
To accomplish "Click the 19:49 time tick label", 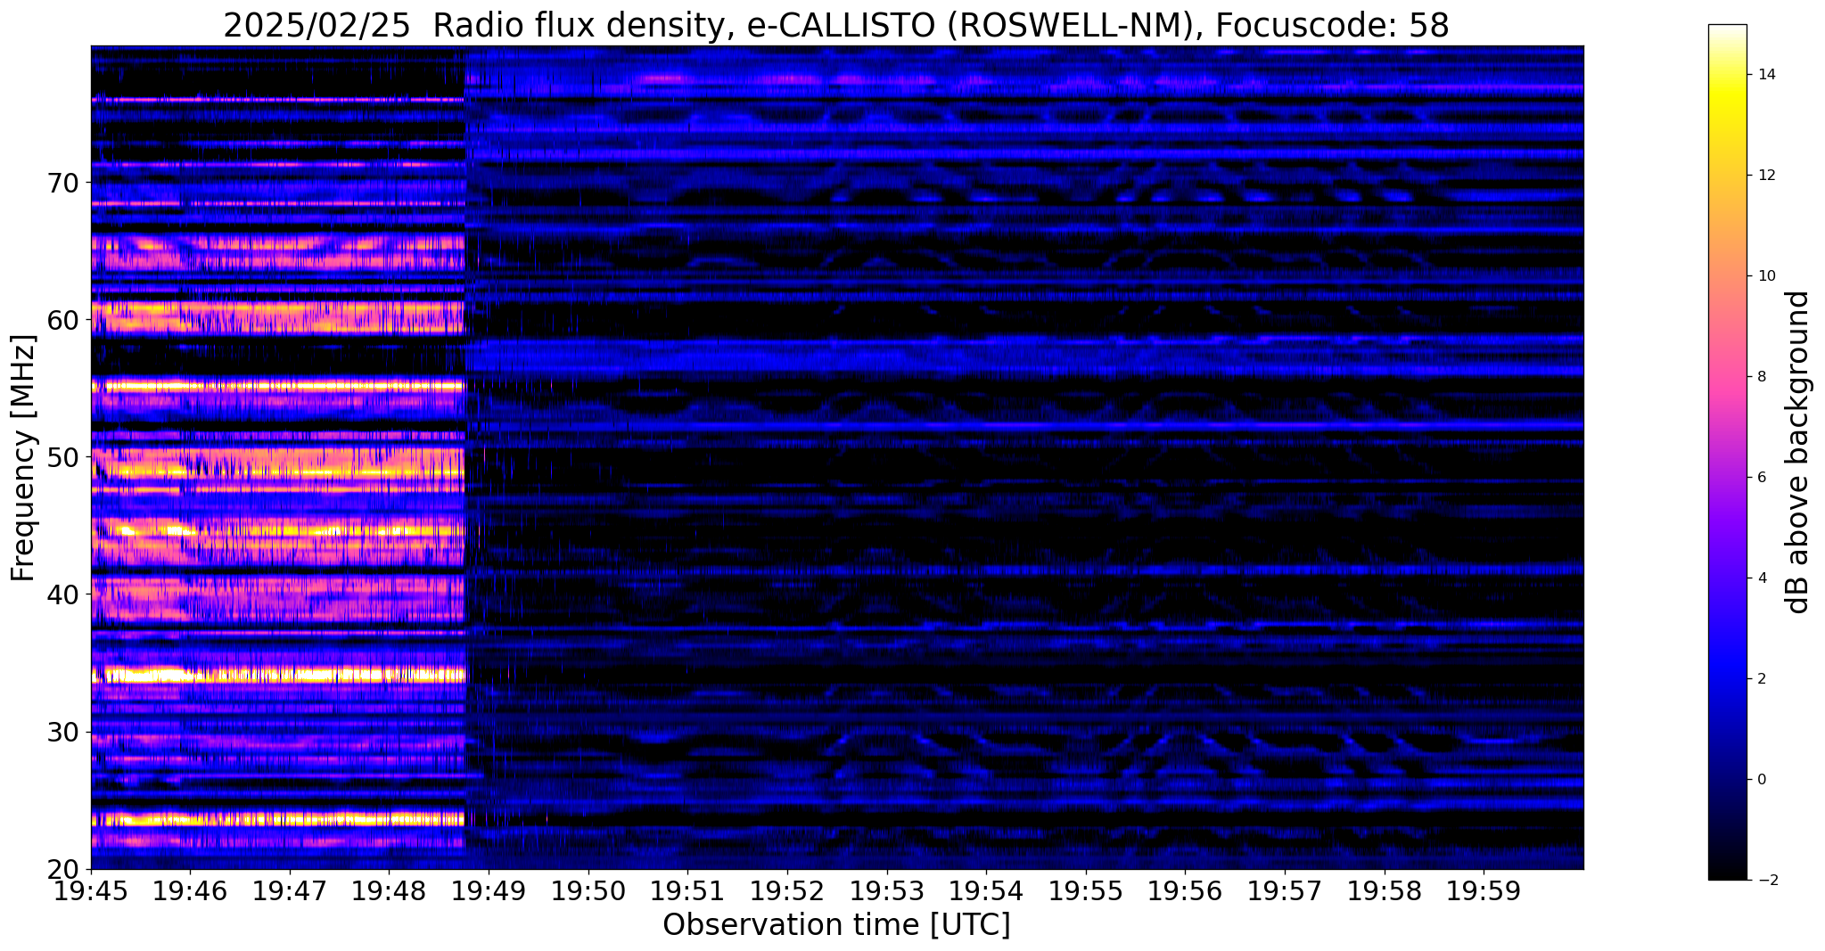I will coord(489,890).
